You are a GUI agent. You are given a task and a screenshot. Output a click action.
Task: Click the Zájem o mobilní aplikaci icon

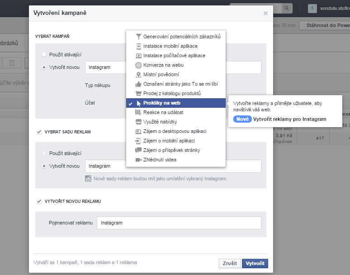[x=138, y=141]
